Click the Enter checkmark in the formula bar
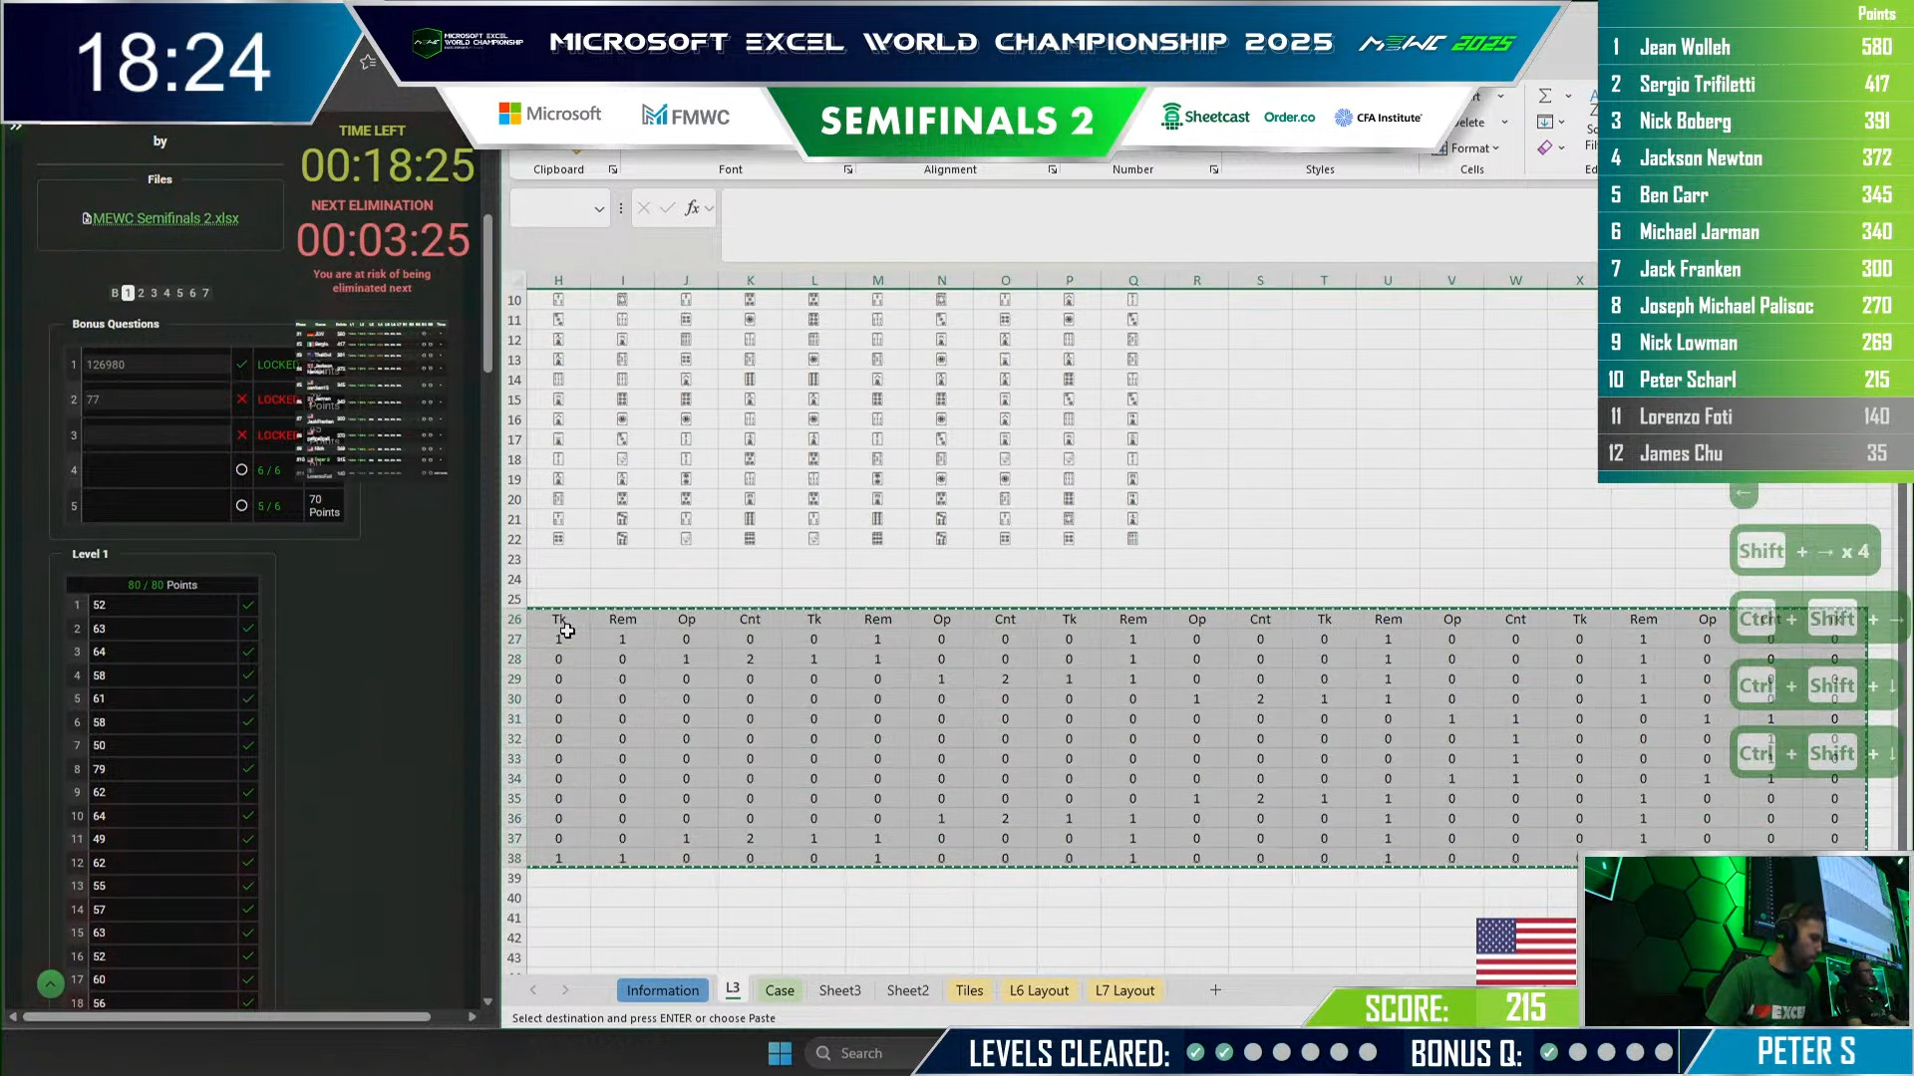The height and width of the screenshot is (1076, 1914). [x=666, y=208]
